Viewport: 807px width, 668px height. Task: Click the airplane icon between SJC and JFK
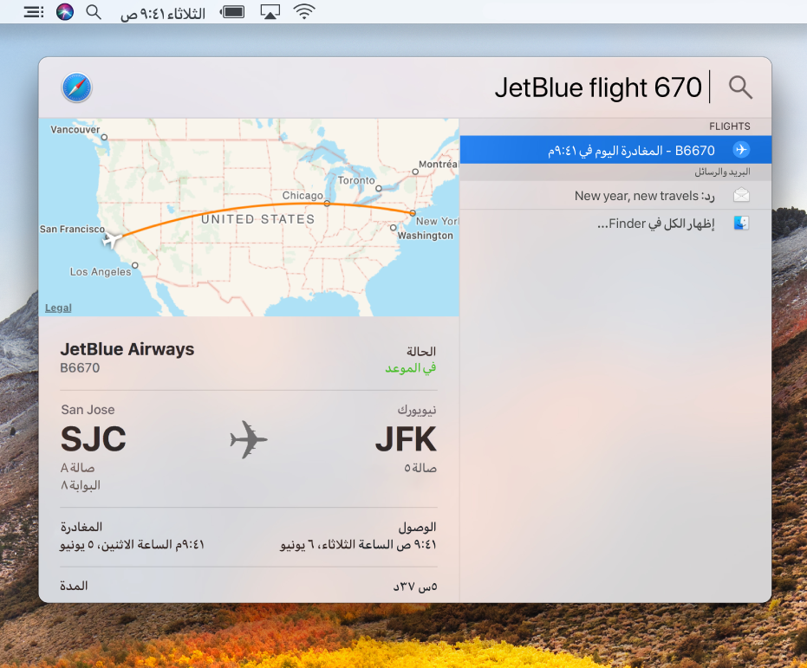click(x=249, y=439)
